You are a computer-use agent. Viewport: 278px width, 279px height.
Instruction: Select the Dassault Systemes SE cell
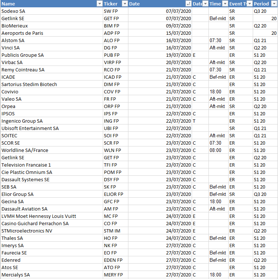click(x=52, y=179)
